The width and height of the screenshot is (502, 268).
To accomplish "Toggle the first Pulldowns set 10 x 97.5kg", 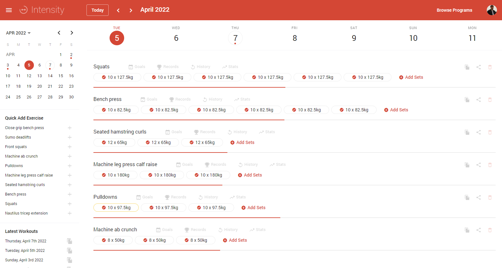I will 116,208.
